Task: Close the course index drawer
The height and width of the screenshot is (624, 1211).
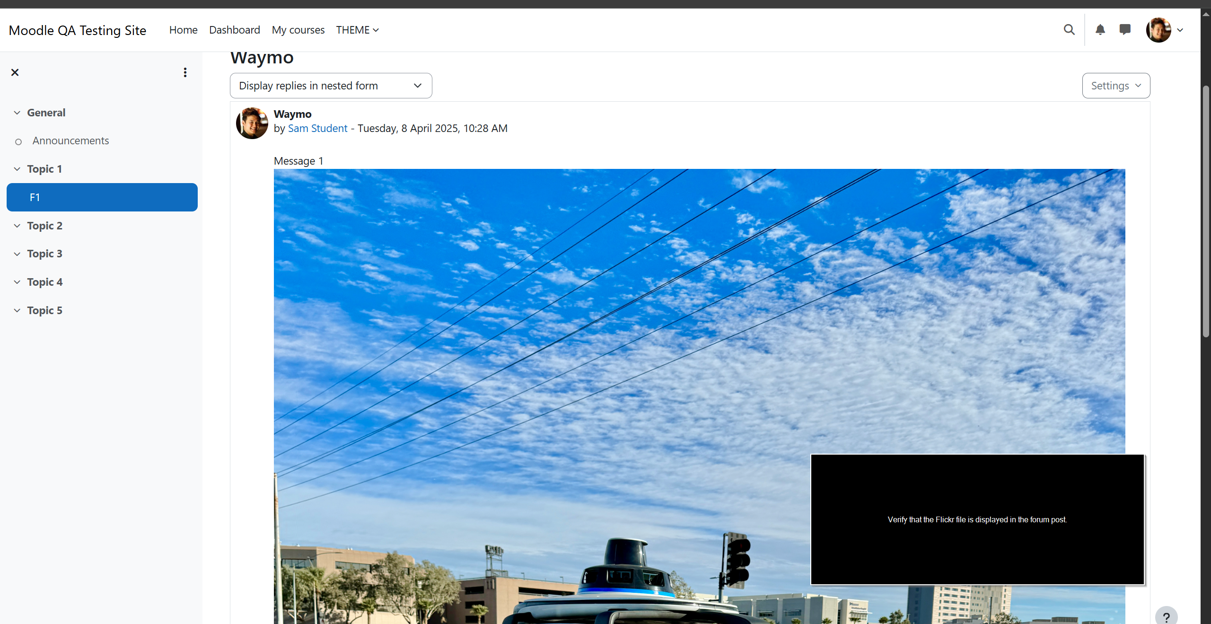Action: 15,72
